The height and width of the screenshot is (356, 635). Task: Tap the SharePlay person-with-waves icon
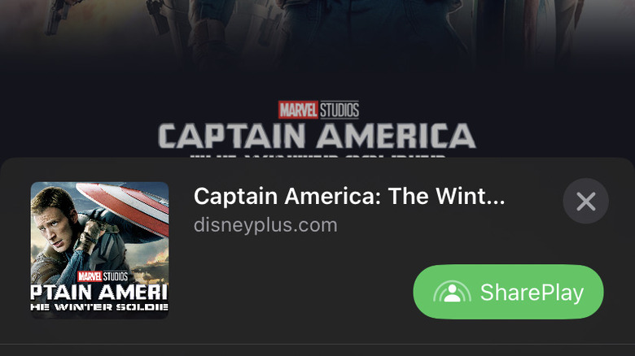452,292
